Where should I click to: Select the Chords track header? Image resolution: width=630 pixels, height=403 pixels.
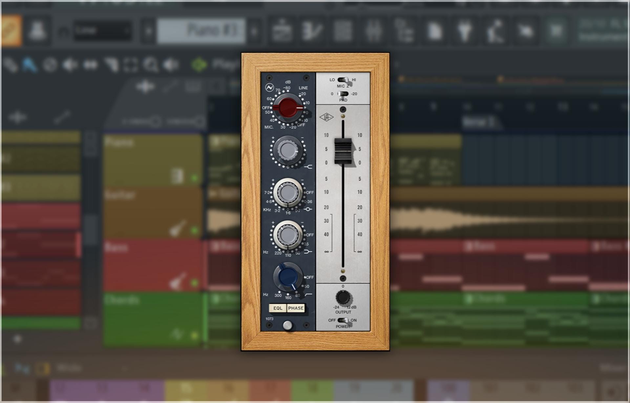[153, 318]
